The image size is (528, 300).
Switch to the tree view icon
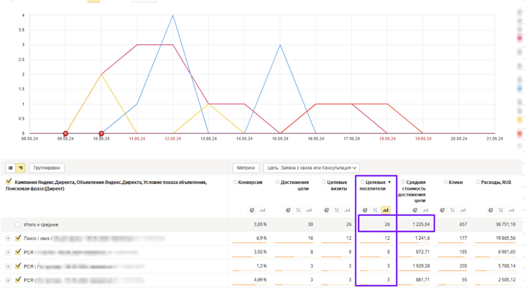tap(20, 168)
